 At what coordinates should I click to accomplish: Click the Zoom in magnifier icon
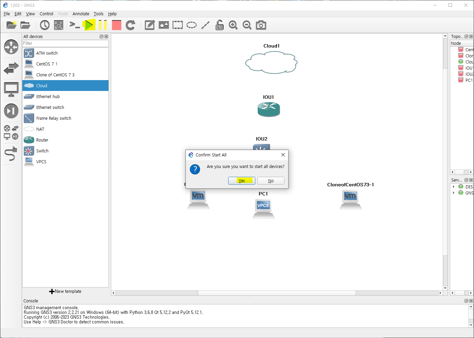[x=233, y=25]
